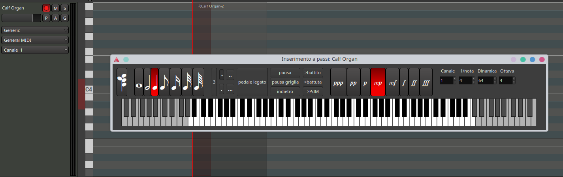Viewport: 563px width, 177px height.
Task: Pick the sixteenth note duration
Action: 175,82
